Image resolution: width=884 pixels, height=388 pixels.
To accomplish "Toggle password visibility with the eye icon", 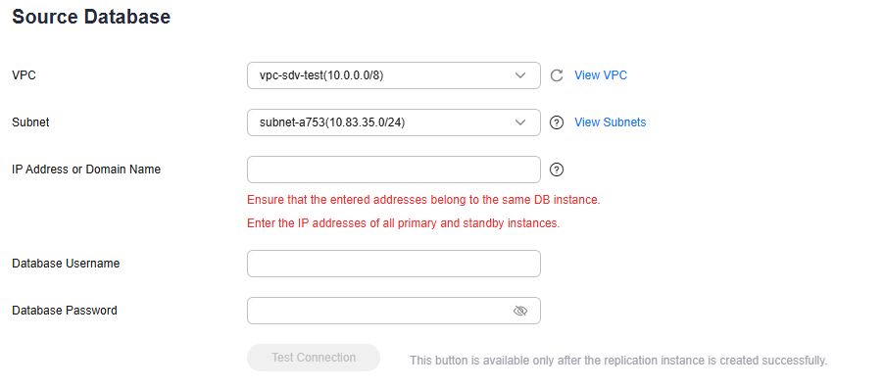I will coord(520,311).
